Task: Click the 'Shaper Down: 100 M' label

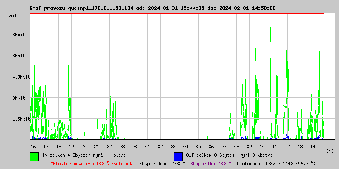Action: click(x=162, y=164)
